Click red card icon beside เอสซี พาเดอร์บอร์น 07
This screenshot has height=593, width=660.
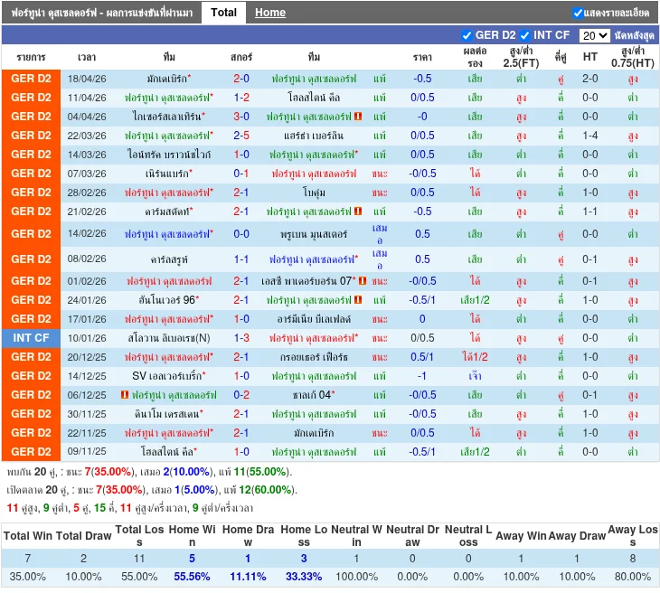(362, 281)
